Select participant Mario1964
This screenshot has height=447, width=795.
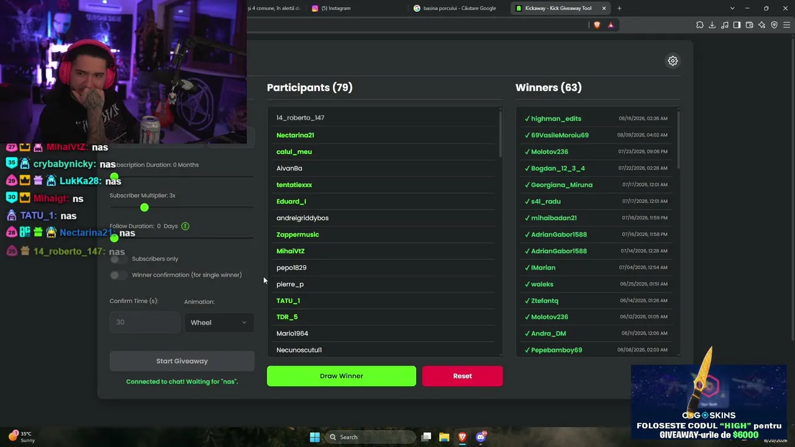[x=292, y=333]
